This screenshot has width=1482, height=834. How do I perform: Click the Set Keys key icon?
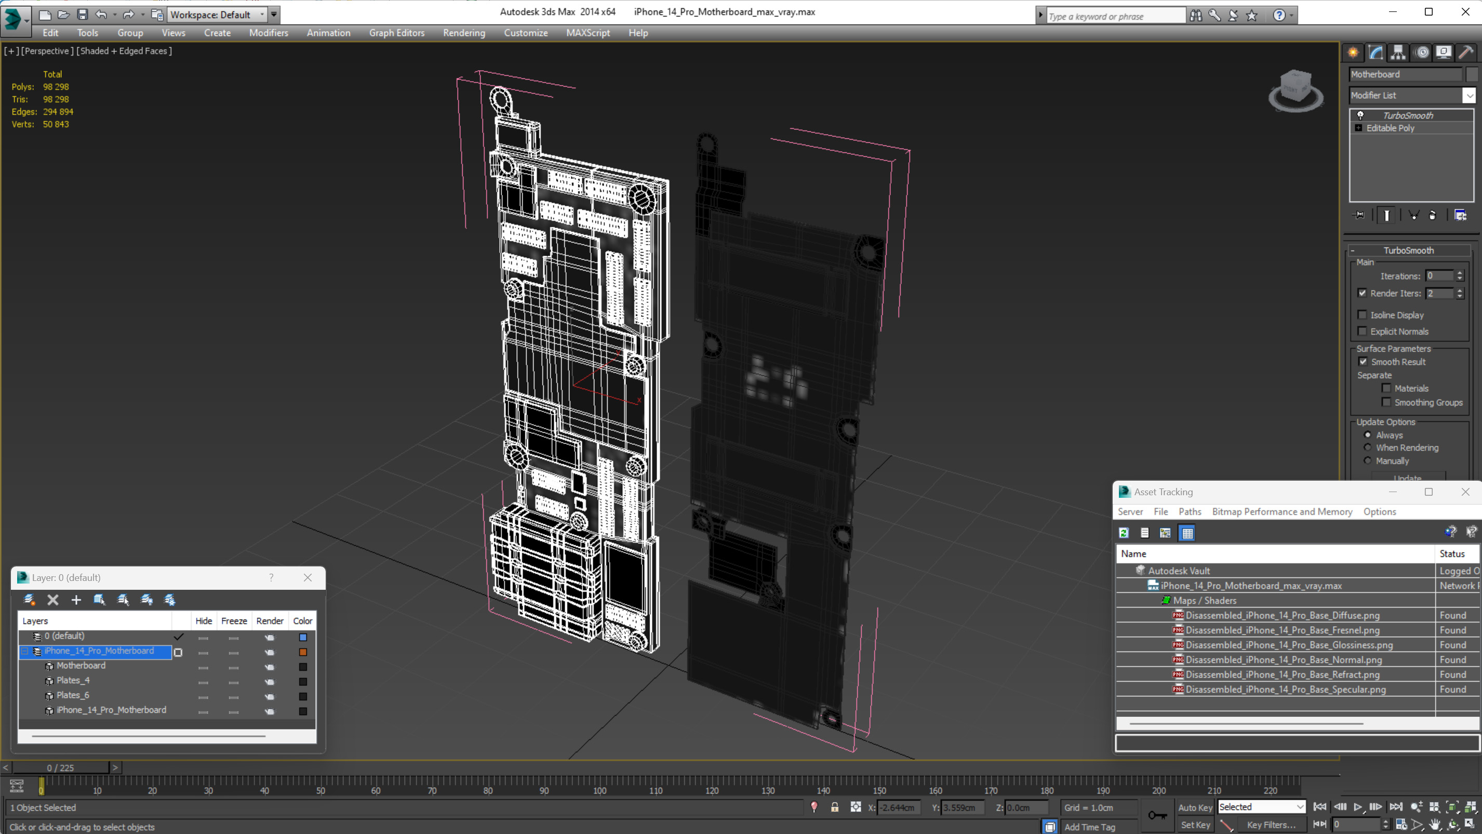(x=1157, y=816)
